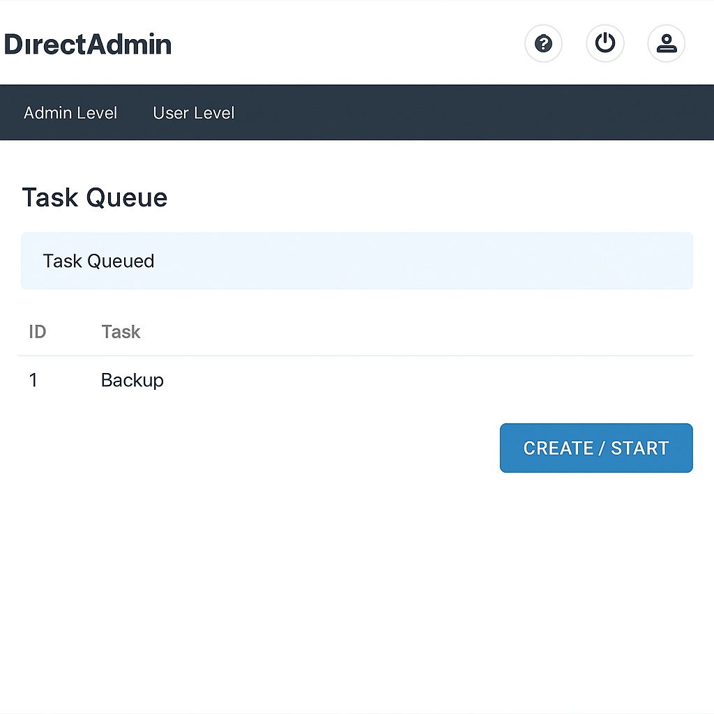Select the Backup task entry
The image size is (714, 714).
coord(132,380)
